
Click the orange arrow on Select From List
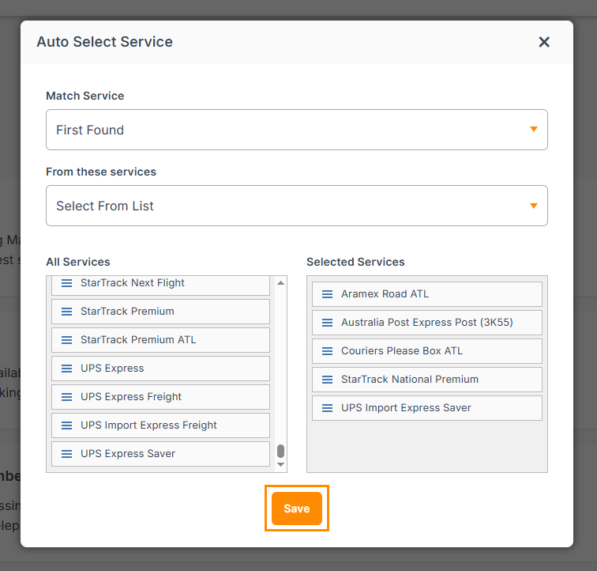point(534,206)
